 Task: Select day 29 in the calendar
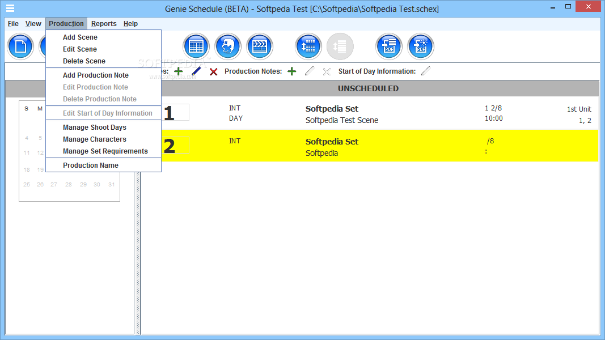tap(83, 185)
